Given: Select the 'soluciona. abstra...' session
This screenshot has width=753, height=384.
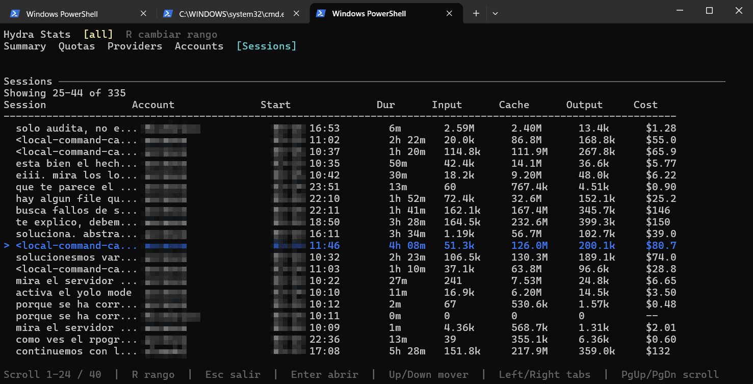Looking at the screenshot, I should point(340,234).
